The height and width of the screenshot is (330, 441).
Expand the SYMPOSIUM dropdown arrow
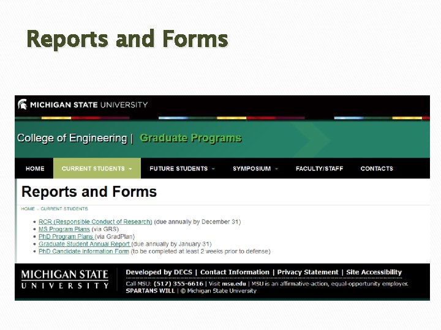click(276, 169)
